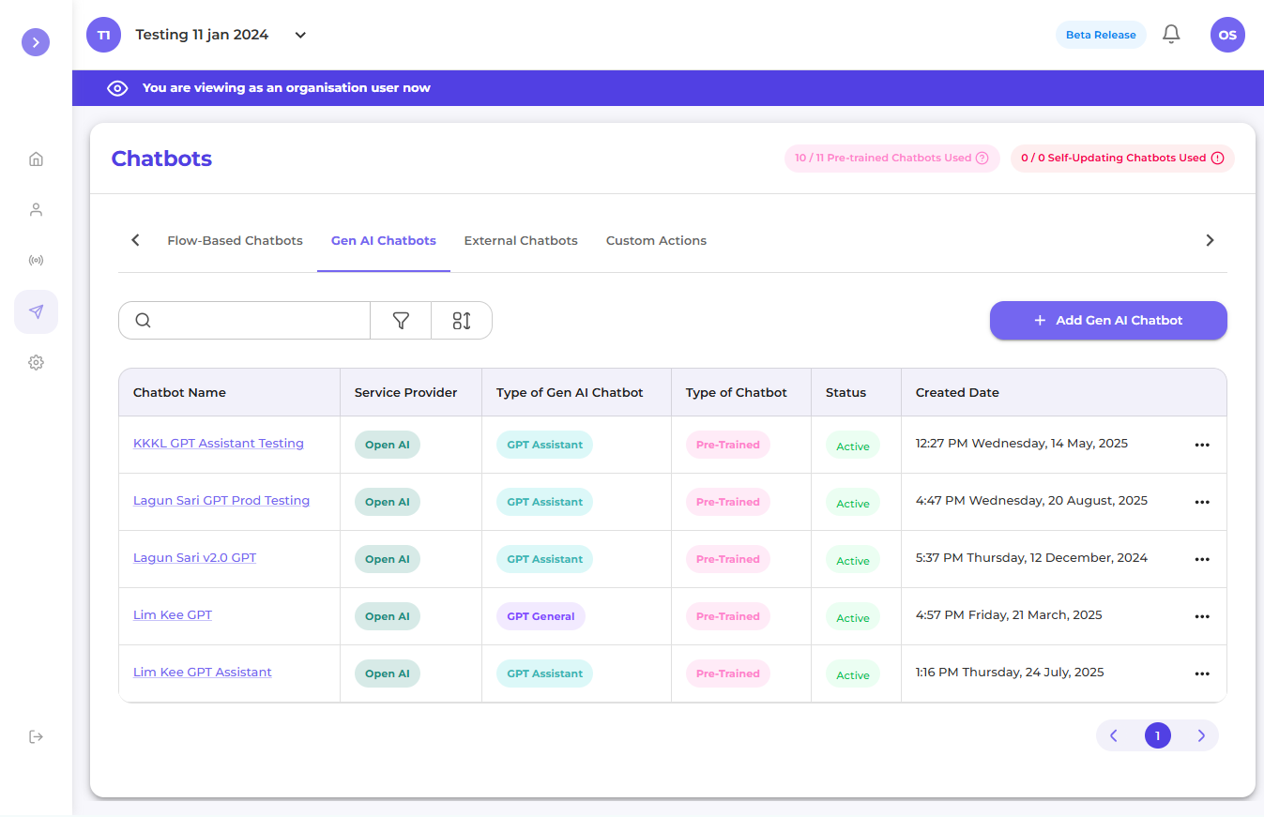
Task: Expand the sidebar with the arrow button
Action: tap(36, 42)
